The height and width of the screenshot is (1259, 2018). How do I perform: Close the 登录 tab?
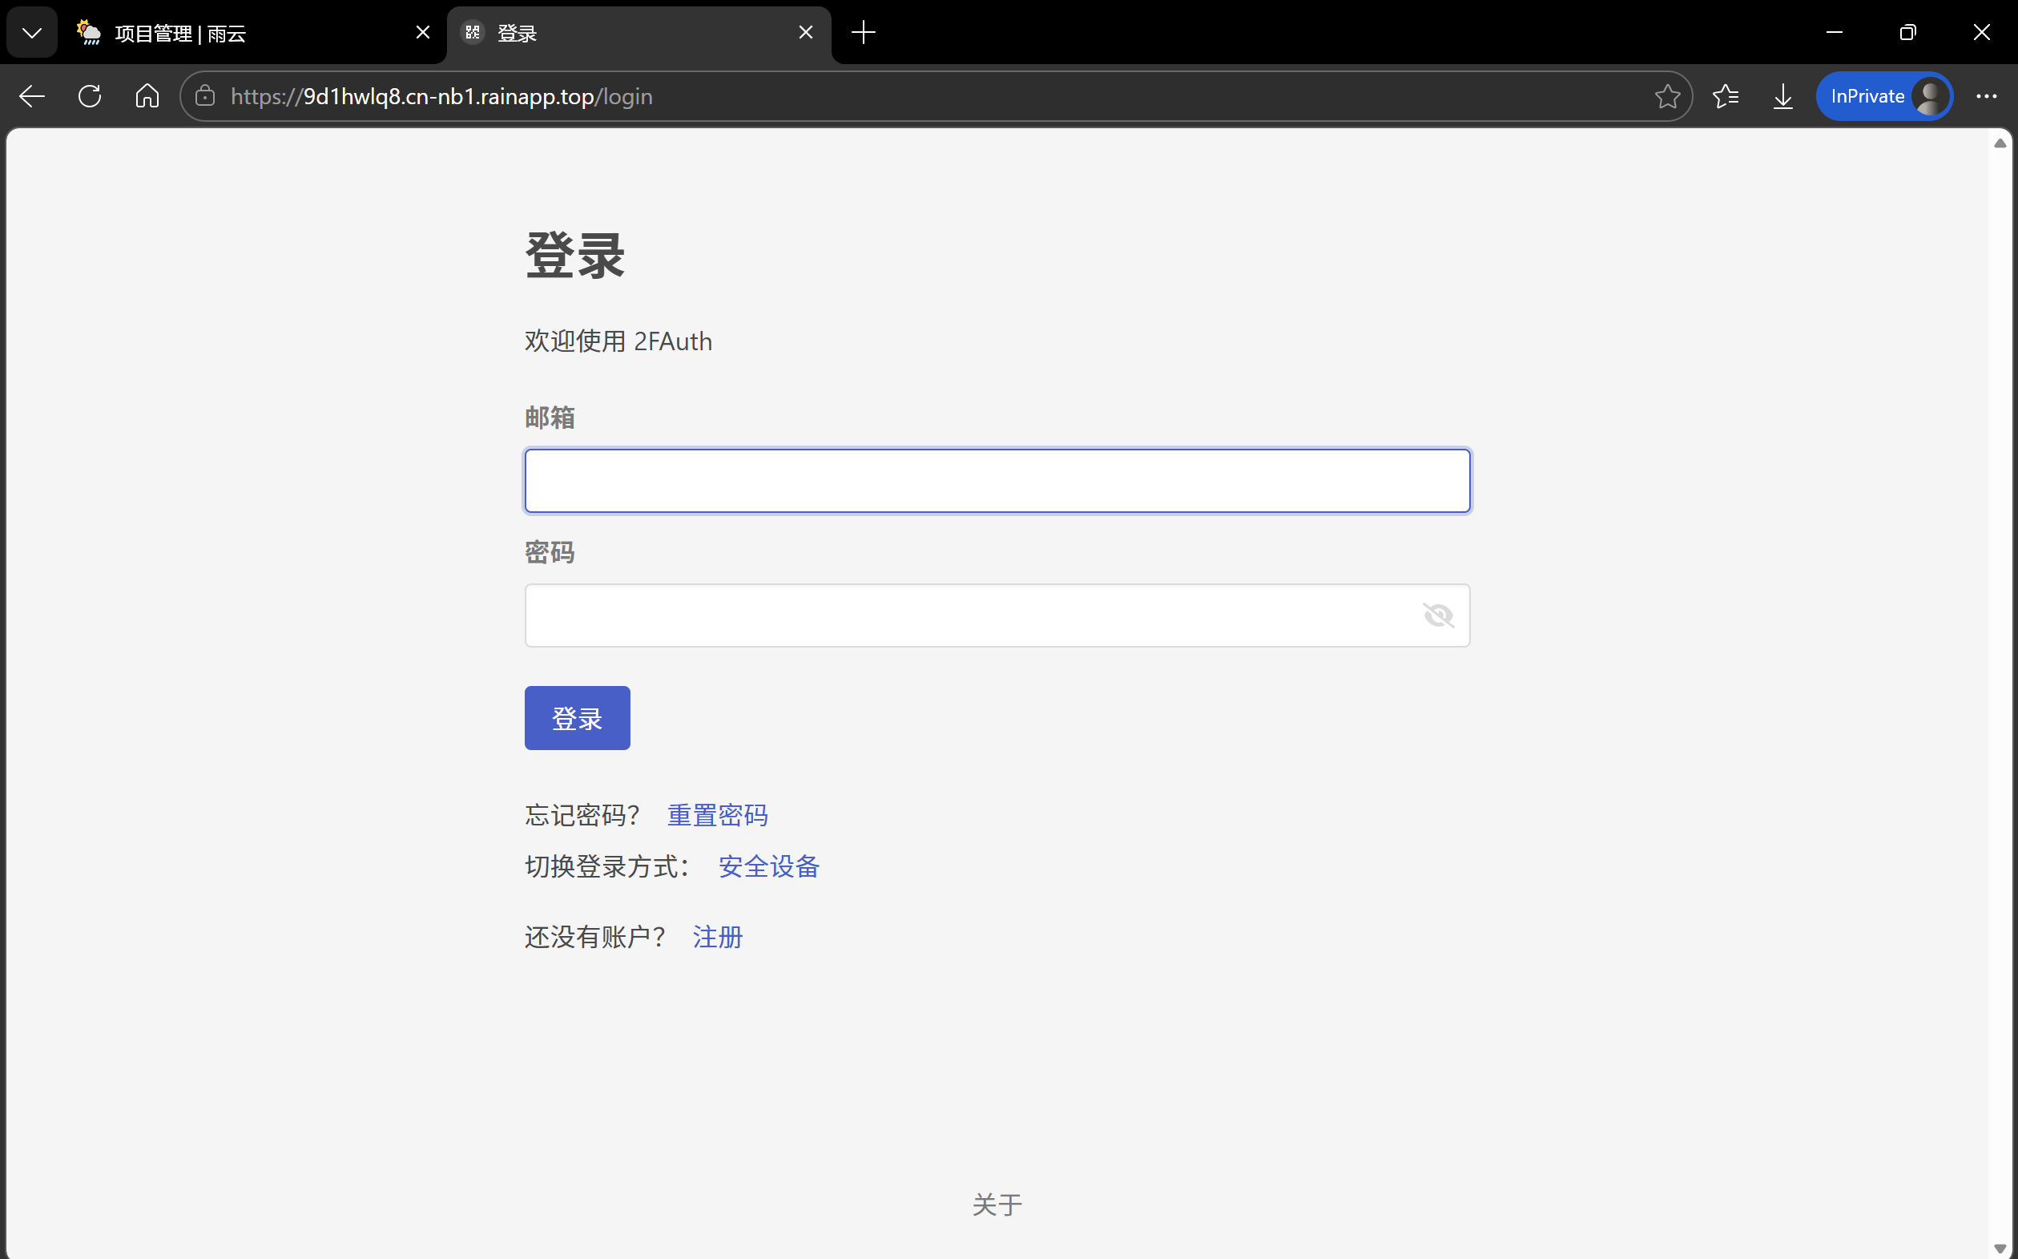tap(806, 33)
